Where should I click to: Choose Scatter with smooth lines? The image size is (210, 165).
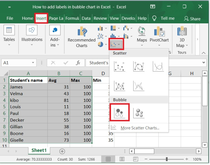click(158, 66)
